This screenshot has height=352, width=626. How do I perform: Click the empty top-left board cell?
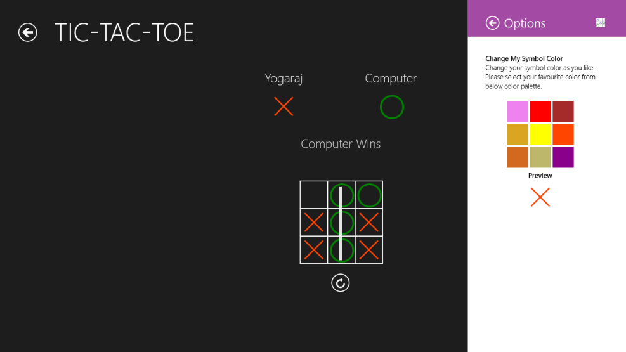pos(314,195)
